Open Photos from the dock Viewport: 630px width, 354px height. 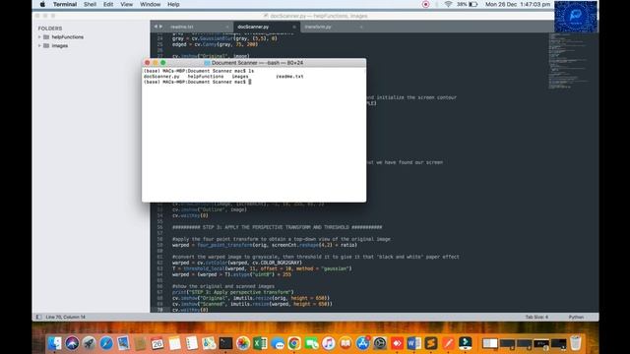243,343
